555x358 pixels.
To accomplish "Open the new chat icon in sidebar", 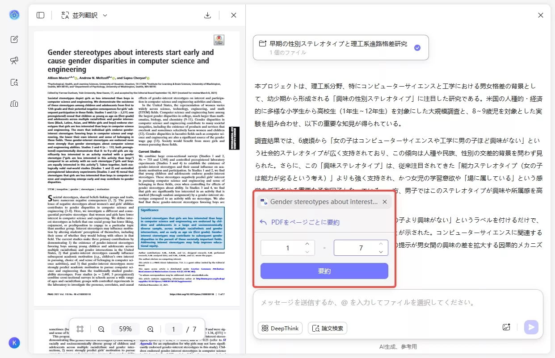I will click(14, 39).
